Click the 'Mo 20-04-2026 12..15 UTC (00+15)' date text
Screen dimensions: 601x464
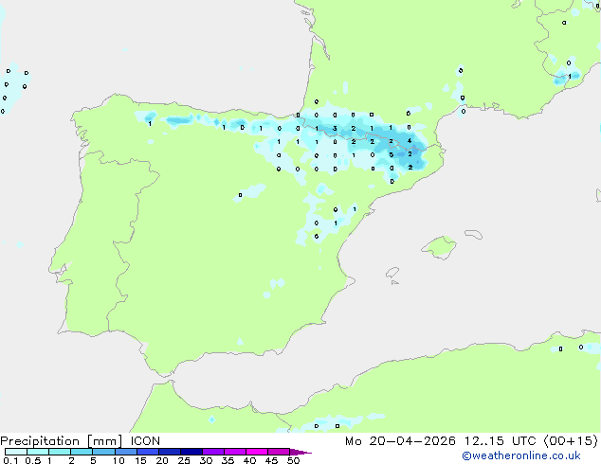(471, 441)
